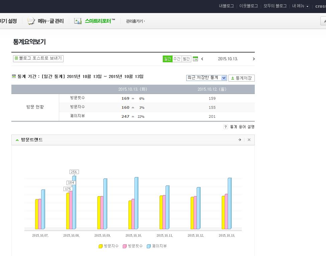
Task: Collapse the 방문트렌드 section
Action: coord(17,140)
